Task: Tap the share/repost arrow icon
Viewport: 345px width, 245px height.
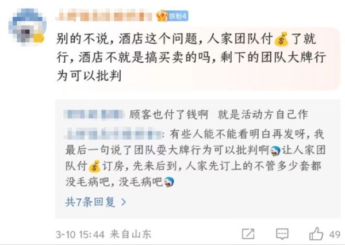Action: (248, 233)
